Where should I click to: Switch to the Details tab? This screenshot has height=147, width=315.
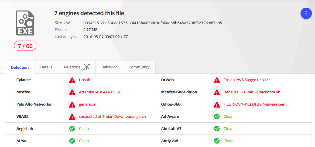tap(46, 67)
